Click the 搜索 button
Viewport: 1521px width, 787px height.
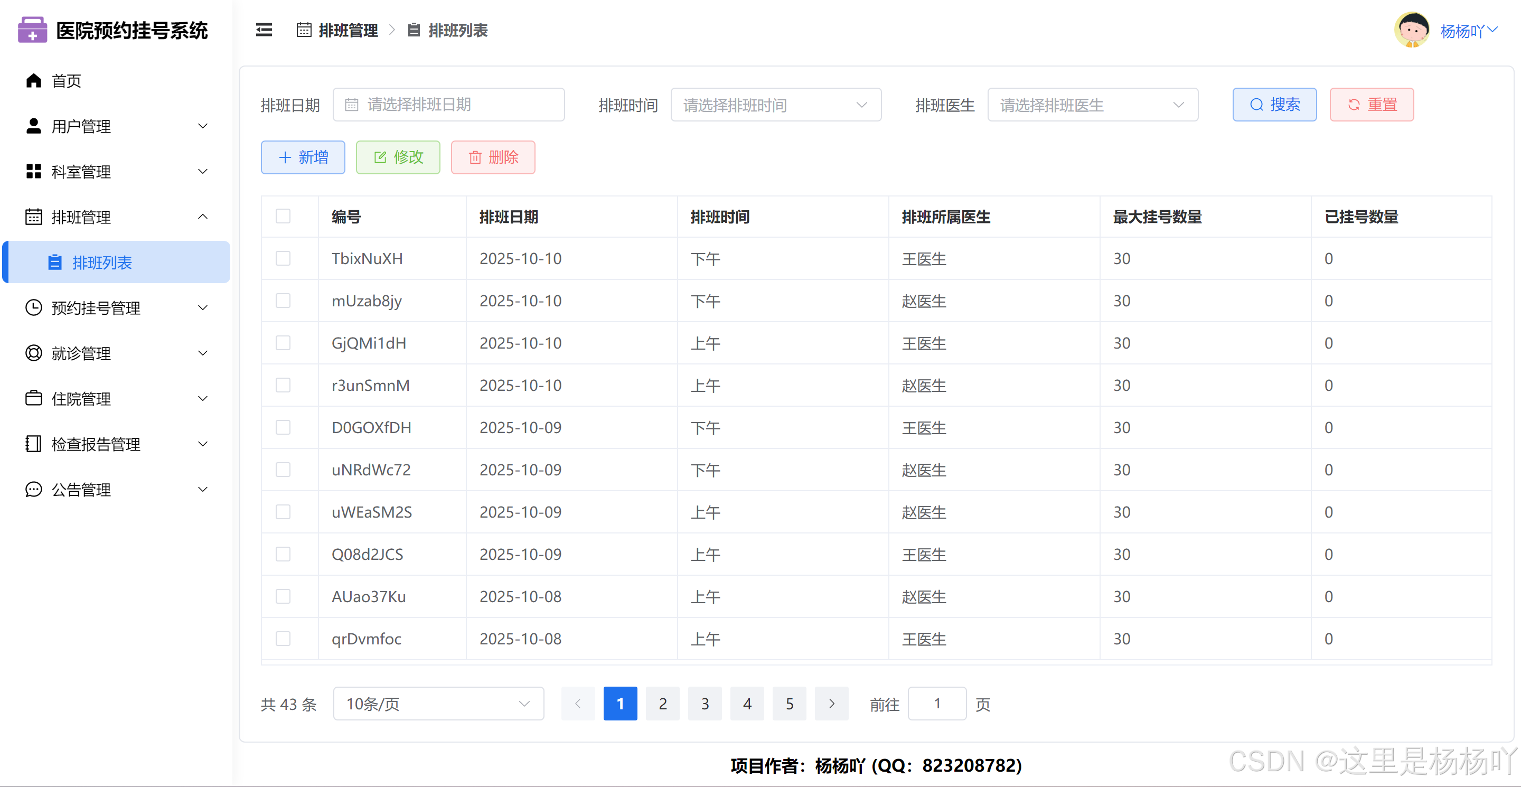click(x=1274, y=105)
